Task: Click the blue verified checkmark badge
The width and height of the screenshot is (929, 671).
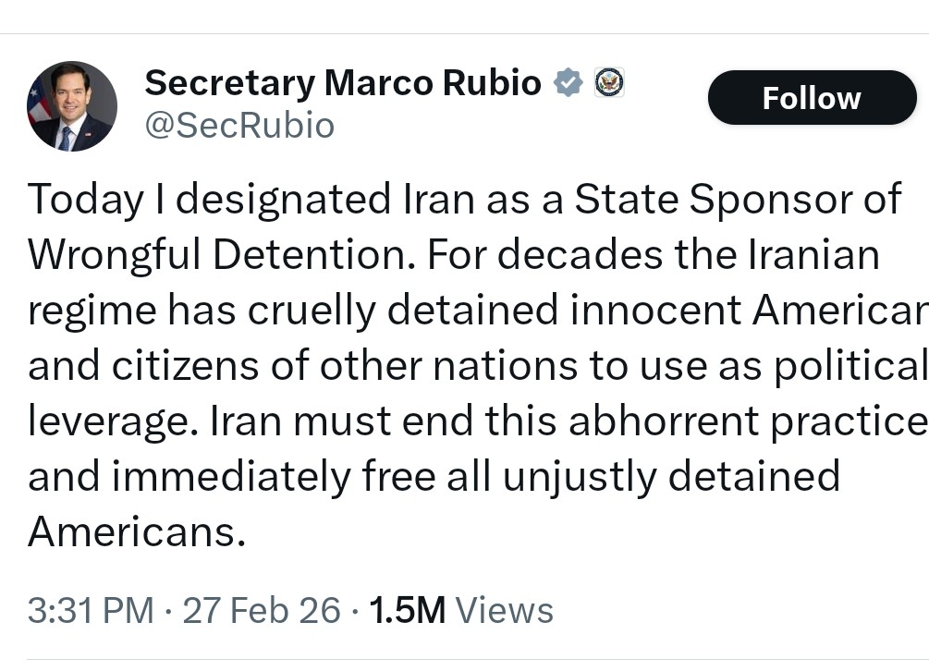Action: coord(568,84)
